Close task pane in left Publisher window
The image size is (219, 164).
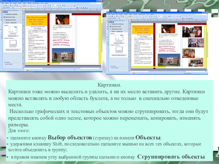[x=22, y=10]
